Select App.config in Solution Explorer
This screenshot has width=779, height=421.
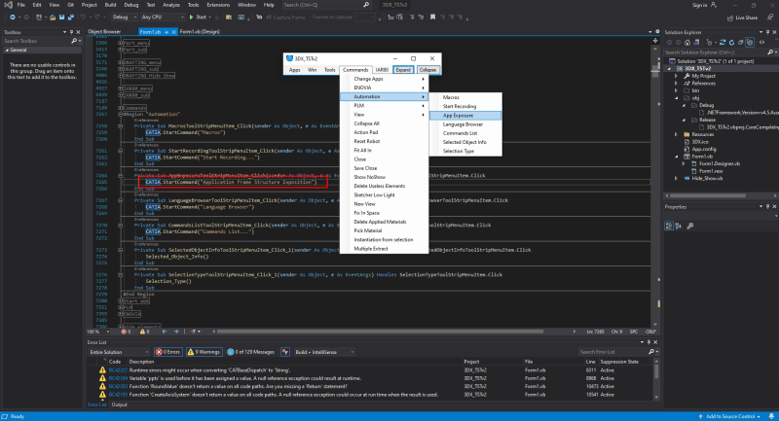(704, 150)
